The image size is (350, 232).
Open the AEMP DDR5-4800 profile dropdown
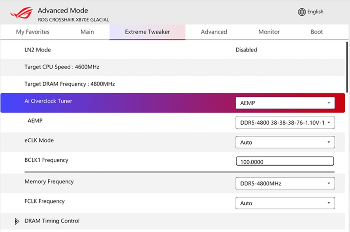click(x=285, y=122)
